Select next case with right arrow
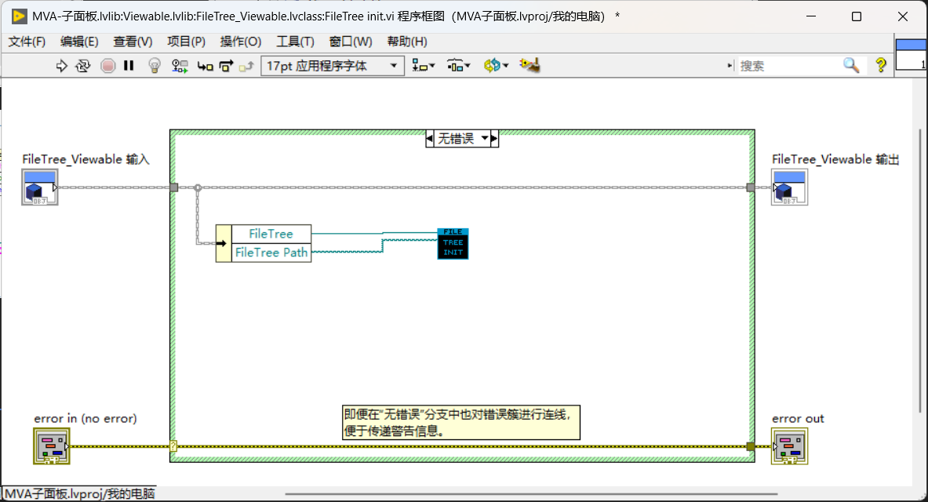Image resolution: width=928 pixels, height=502 pixels. click(494, 139)
